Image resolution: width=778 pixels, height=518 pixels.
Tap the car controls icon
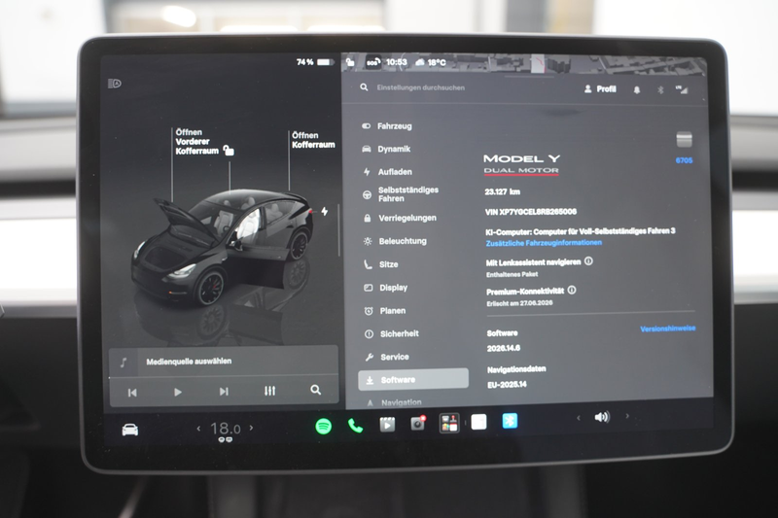(130, 430)
